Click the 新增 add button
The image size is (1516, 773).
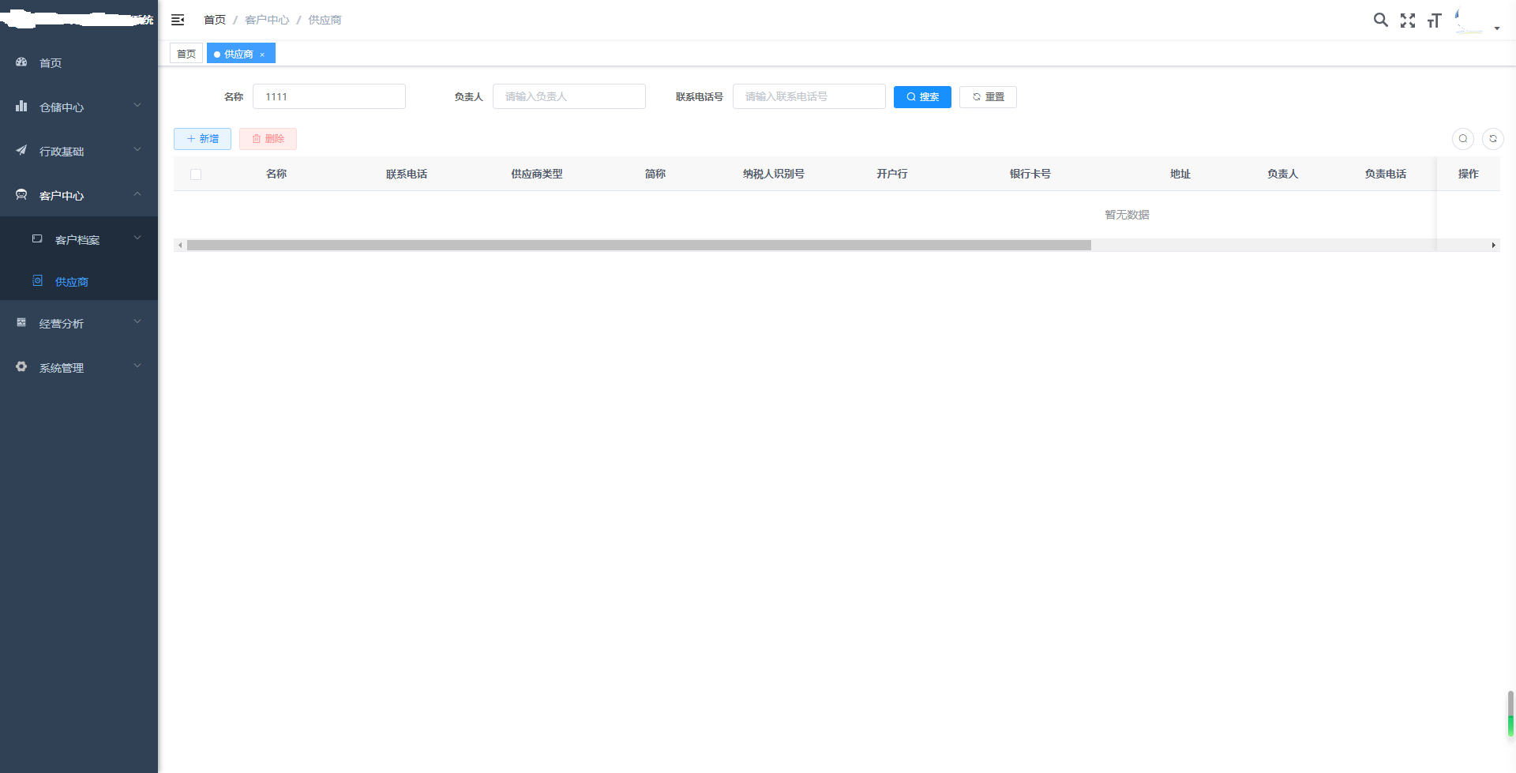point(202,139)
